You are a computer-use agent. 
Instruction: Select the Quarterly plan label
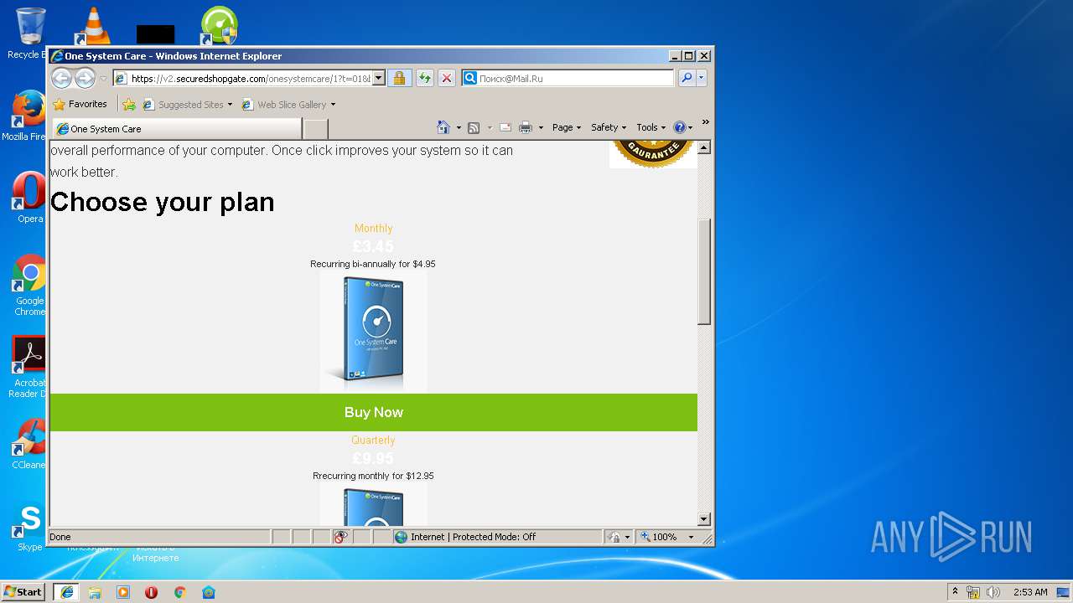pos(373,440)
